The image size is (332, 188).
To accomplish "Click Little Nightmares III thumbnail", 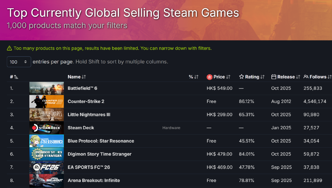I will [x=46, y=115].
